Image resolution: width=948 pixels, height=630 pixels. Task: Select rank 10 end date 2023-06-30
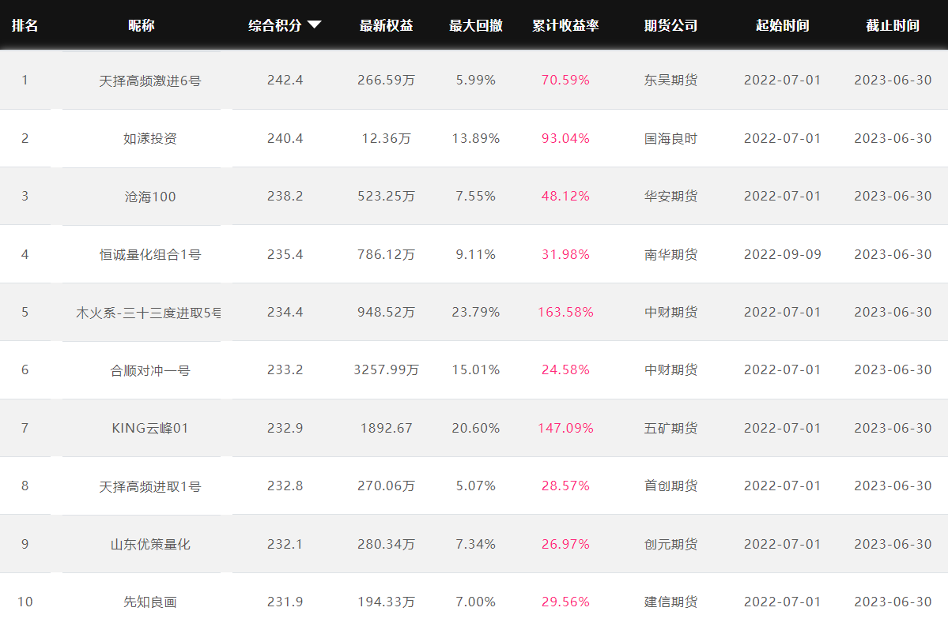(x=893, y=602)
